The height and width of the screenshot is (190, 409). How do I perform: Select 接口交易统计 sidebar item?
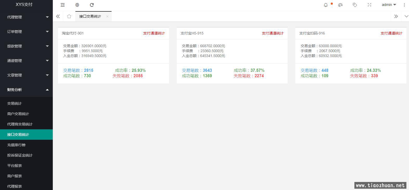tap(26, 135)
